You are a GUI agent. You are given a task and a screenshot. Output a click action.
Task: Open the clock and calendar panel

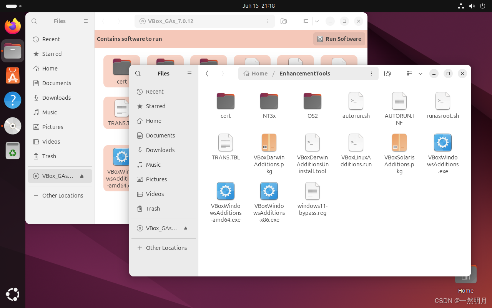coord(259,6)
